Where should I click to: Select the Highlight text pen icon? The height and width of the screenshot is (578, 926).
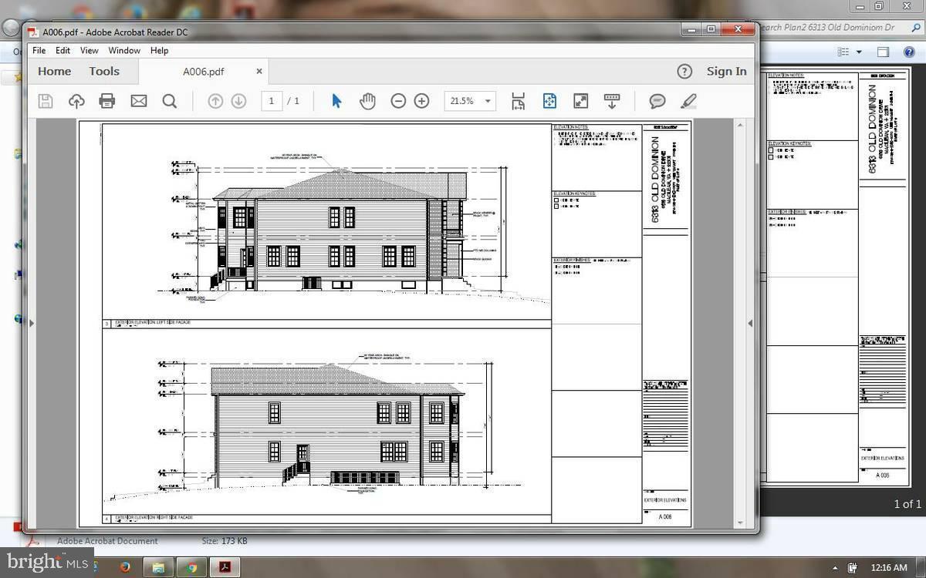(688, 101)
